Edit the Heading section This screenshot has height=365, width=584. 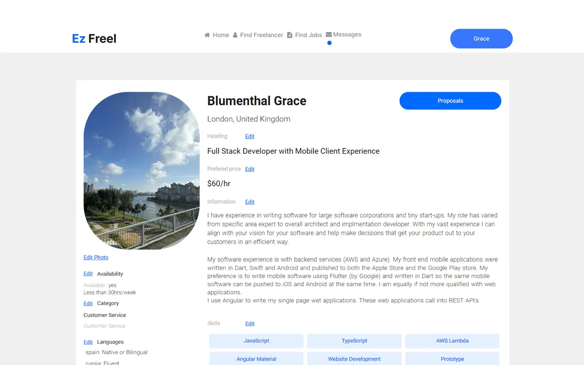(x=250, y=136)
